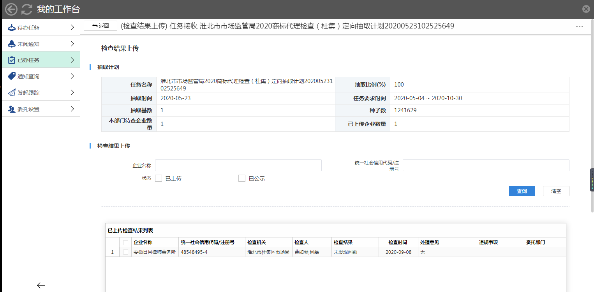Click the 抽取时间 value 2020-05-23
594x292 pixels.
(175, 98)
